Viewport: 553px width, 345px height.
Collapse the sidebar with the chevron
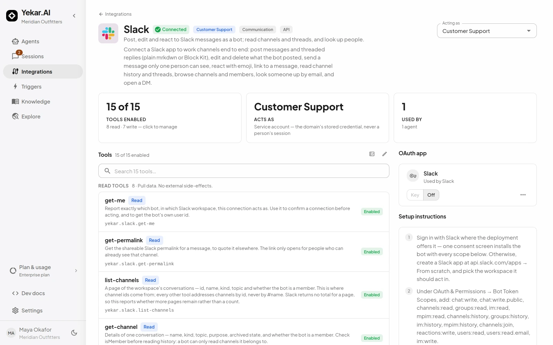click(74, 16)
